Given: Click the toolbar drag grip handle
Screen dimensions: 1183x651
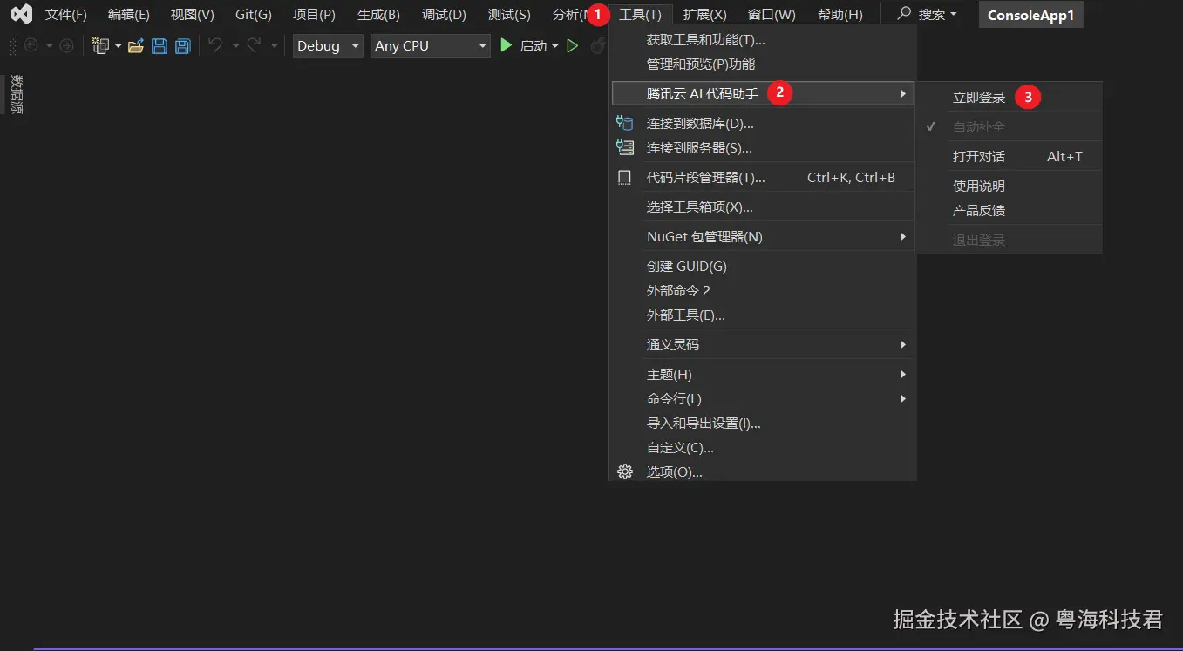Looking at the screenshot, I should [x=12, y=45].
